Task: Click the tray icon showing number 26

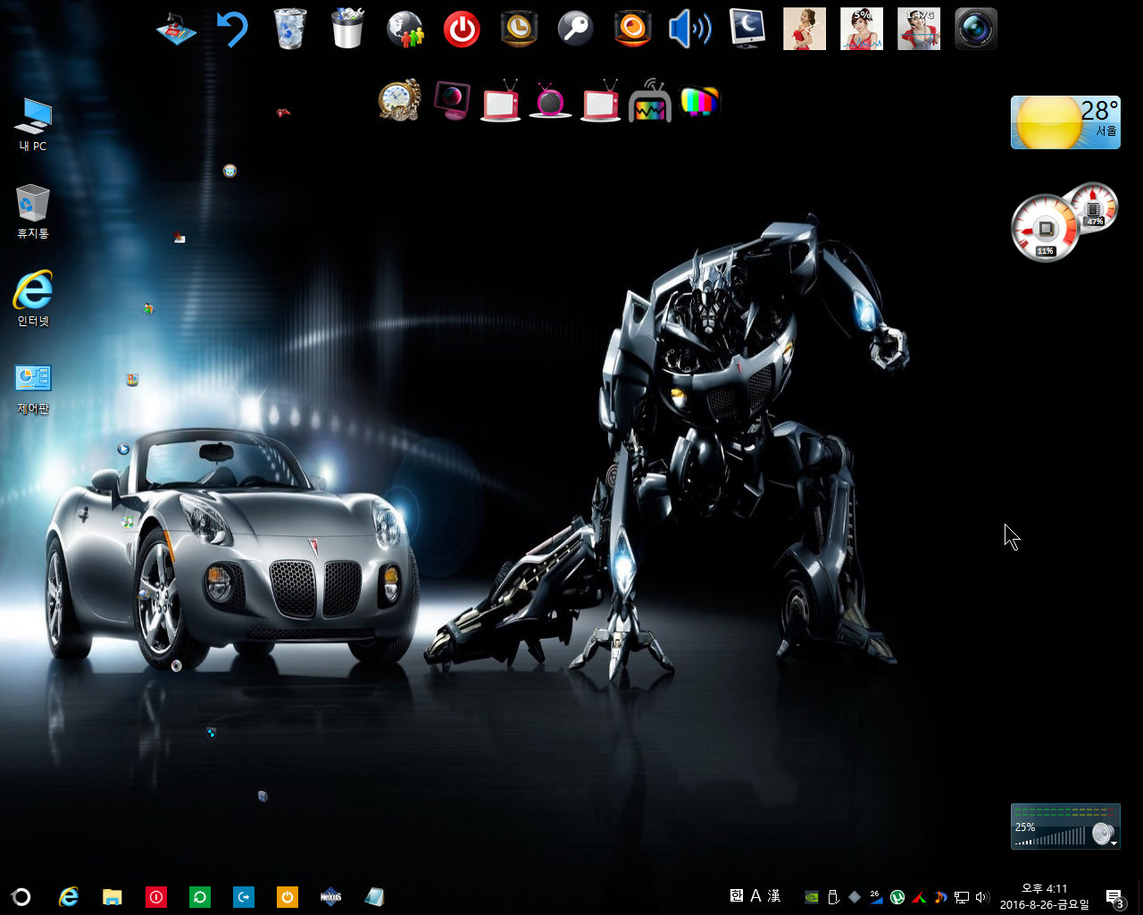Action: (876, 897)
